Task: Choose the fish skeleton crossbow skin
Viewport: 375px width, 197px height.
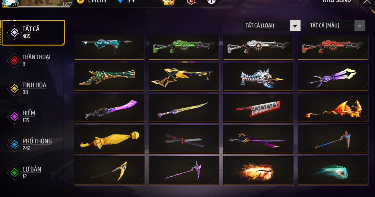Action: [258, 77]
